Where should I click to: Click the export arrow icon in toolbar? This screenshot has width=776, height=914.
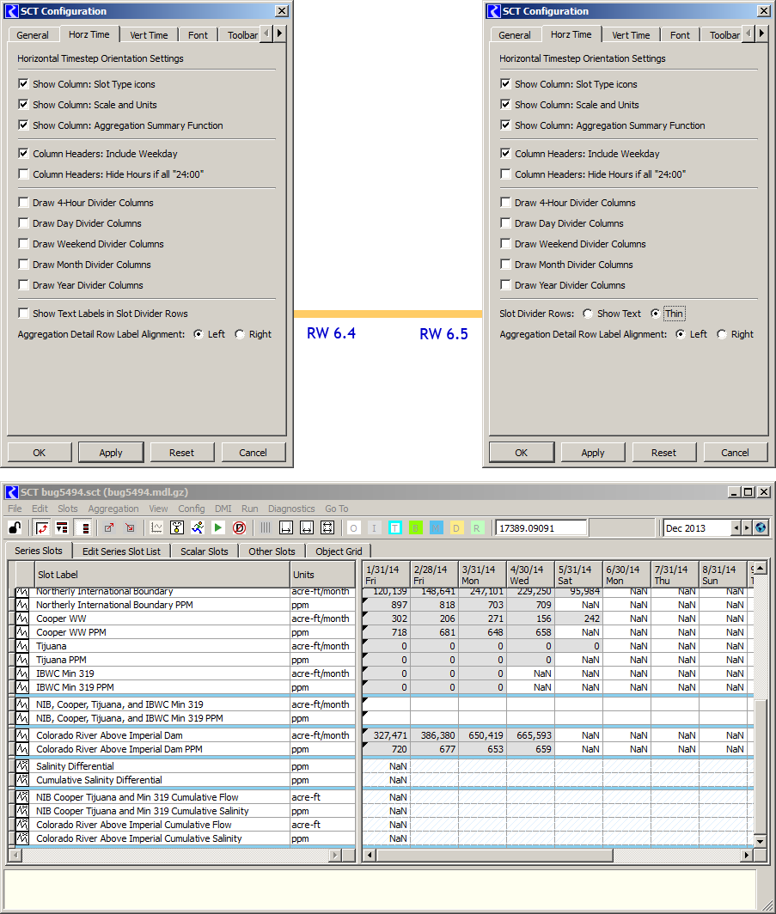[109, 528]
